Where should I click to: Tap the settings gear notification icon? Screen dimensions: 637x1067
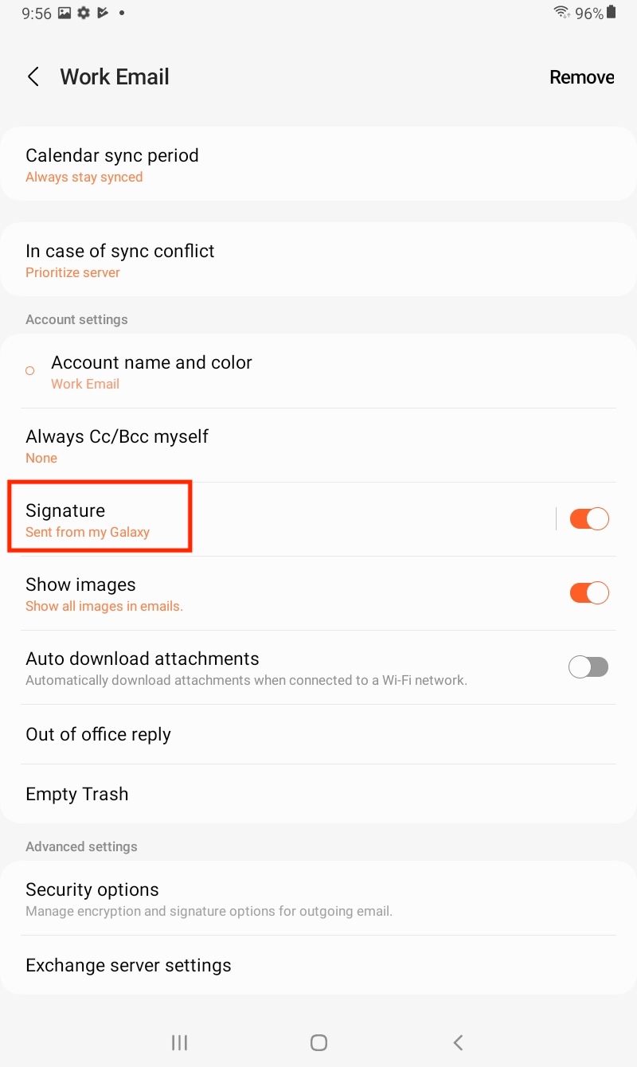[83, 14]
